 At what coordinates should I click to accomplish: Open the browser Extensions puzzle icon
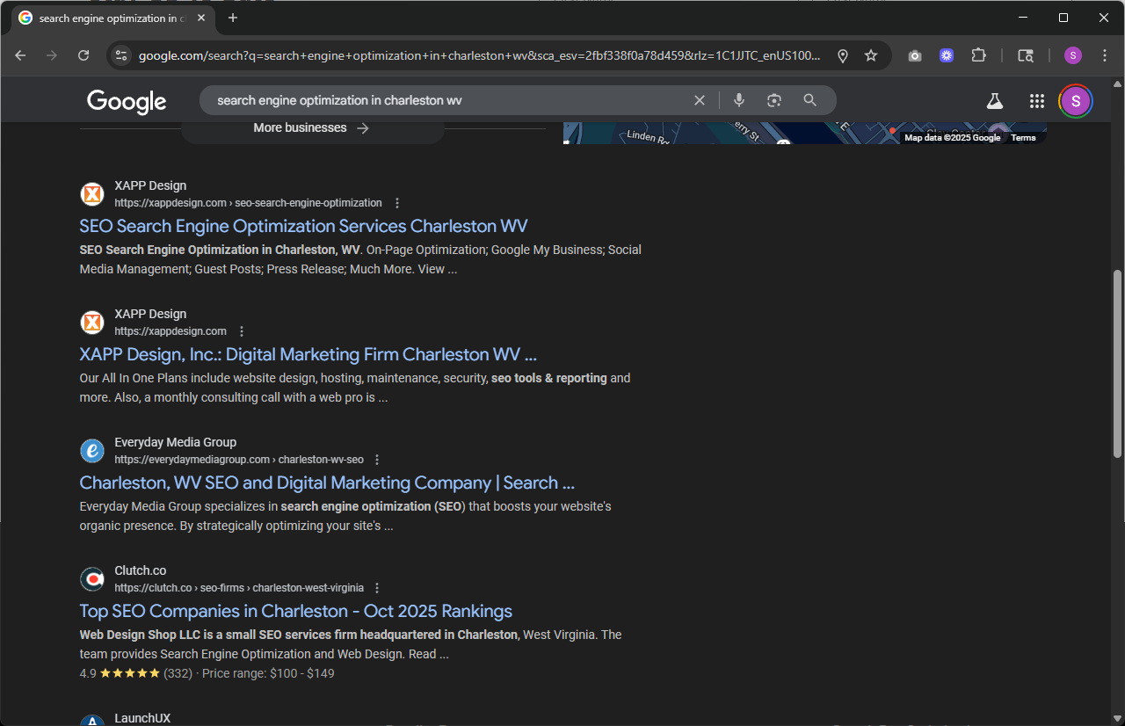978,55
